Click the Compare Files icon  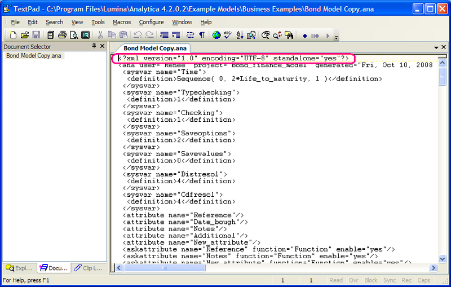[x=251, y=35]
